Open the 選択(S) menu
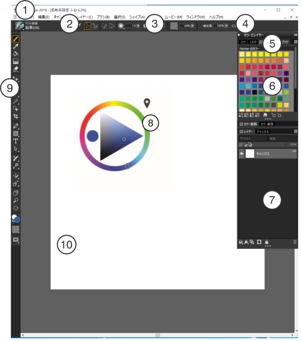The height and width of the screenshot is (341, 302). [x=120, y=17]
